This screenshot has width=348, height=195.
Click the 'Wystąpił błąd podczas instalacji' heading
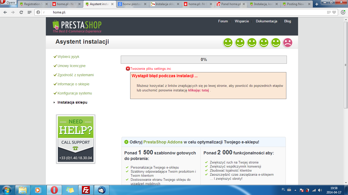165,76
